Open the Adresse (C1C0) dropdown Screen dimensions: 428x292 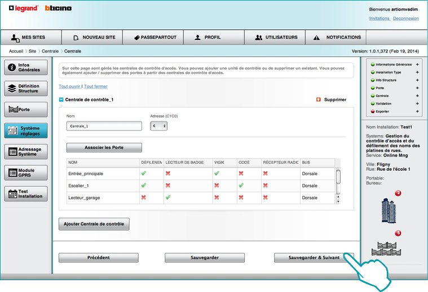[x=158, y=126]
